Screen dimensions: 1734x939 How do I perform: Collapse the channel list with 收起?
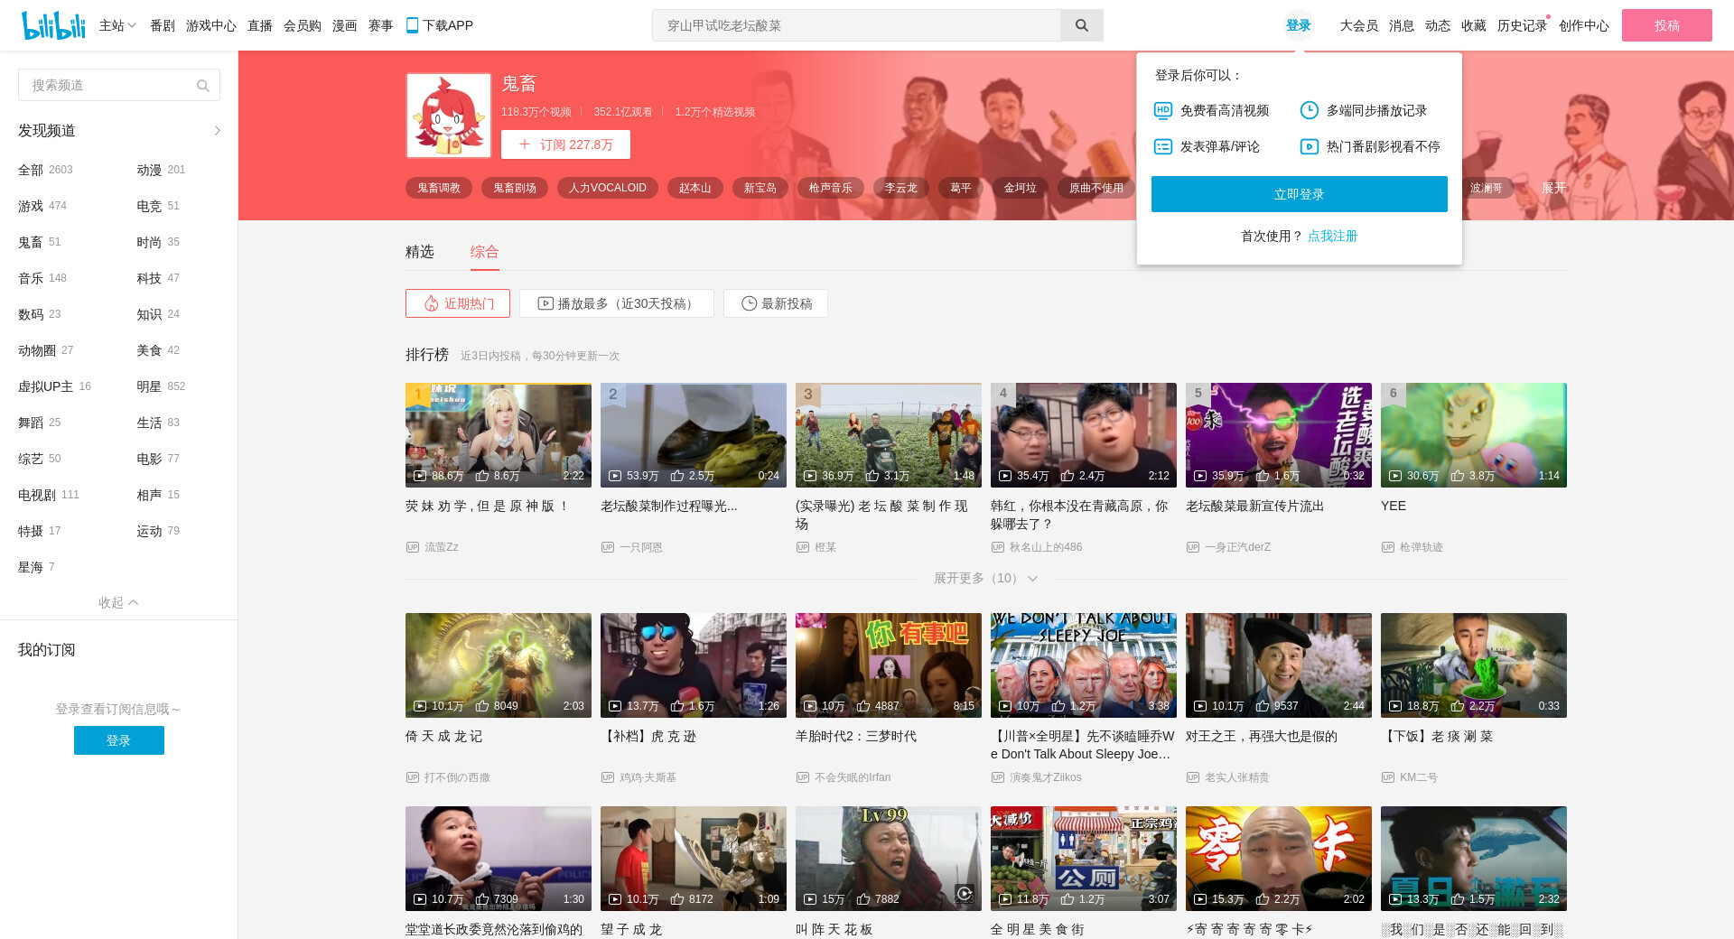coord(118,602)
